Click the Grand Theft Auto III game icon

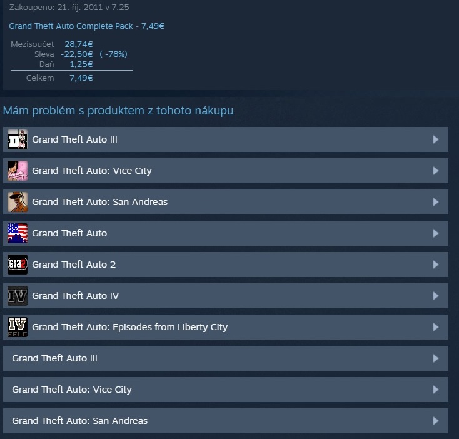click(18, 139)
